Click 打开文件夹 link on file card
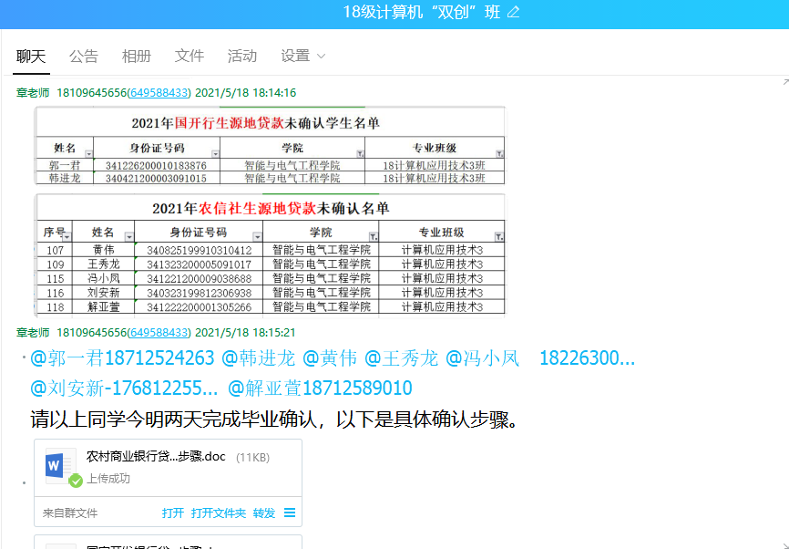Screen dimensions: 789x549 (219, 513)
